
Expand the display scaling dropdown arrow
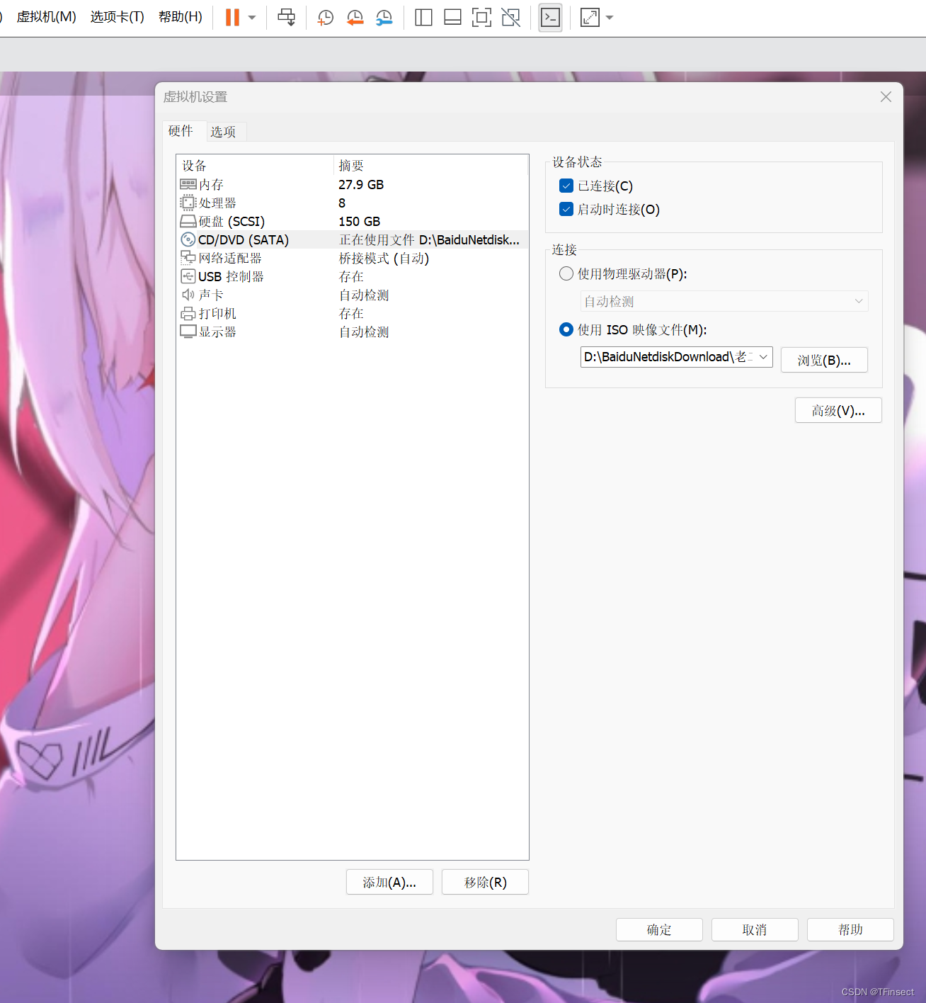(610, 17)
